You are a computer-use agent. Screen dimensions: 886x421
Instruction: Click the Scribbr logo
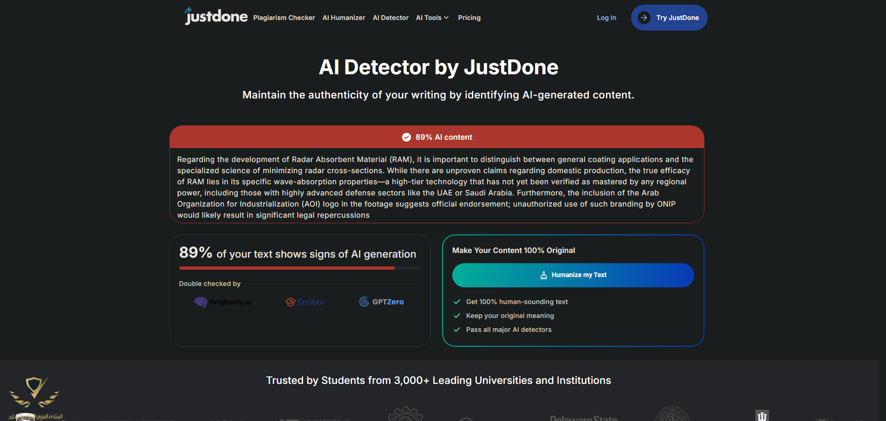tap(305, 302)
